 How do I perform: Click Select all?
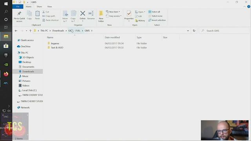tap(154, 12)
